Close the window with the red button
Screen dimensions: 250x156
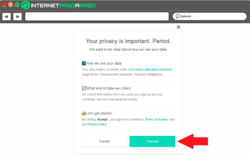click(4, 5)
